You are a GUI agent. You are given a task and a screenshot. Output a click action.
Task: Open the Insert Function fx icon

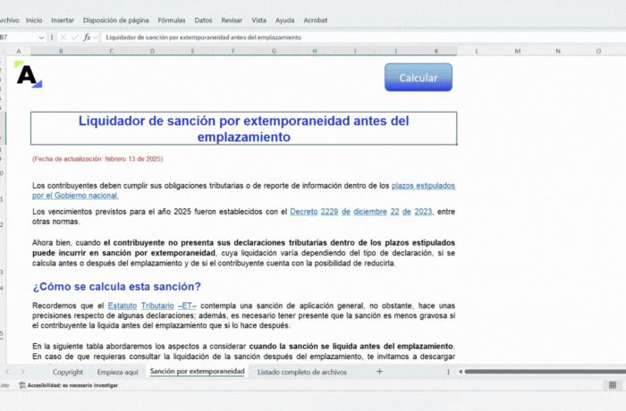pyautogui.click(x=87, y=38)
